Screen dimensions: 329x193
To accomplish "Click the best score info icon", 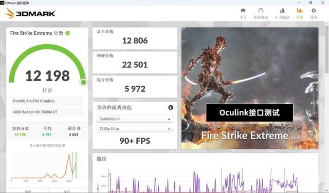I will (x=79, y=128).
